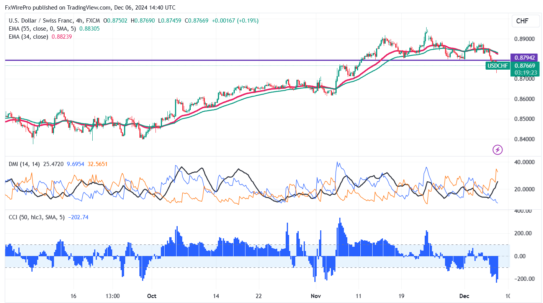Select the CCI (50, hlc3, SMA, 5) legend

37,217
